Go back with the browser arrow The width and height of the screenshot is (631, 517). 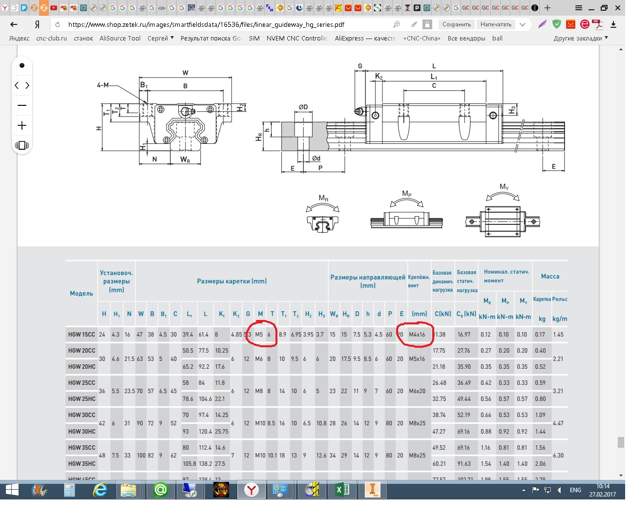click(14, 24)
